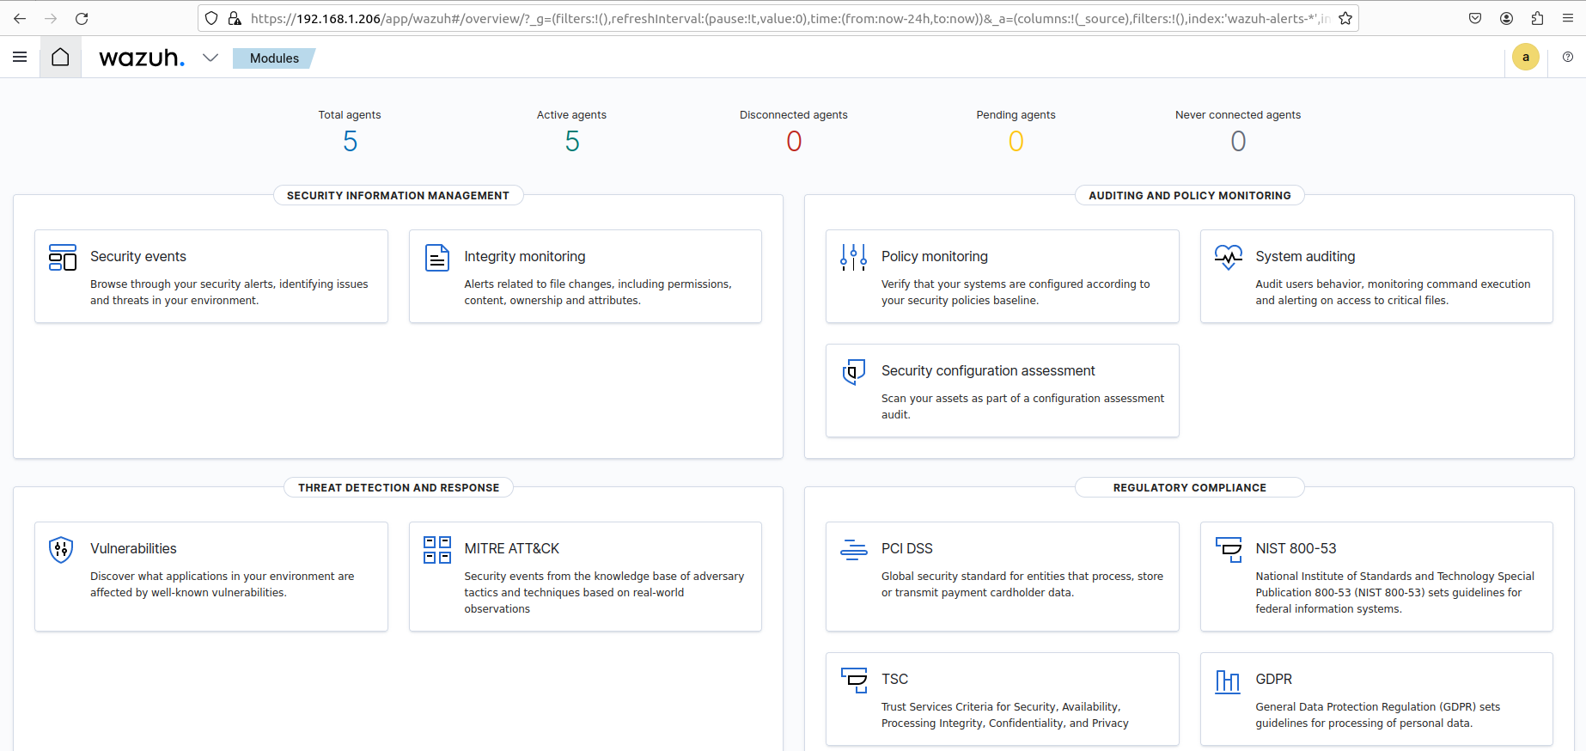This screenshot has width=1586, height=751.
Task: Click the MITRE ATT&CK grid icon
Action: tap(437, 549)
